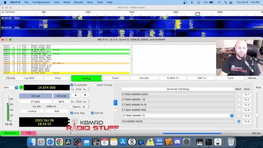Screen dimensions: 263x148
Task: Click the DX Grid field with IM13
Action: click(61, 102)
